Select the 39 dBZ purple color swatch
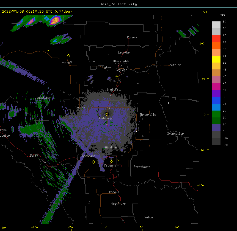237x231 pixels. pos(216,93)
